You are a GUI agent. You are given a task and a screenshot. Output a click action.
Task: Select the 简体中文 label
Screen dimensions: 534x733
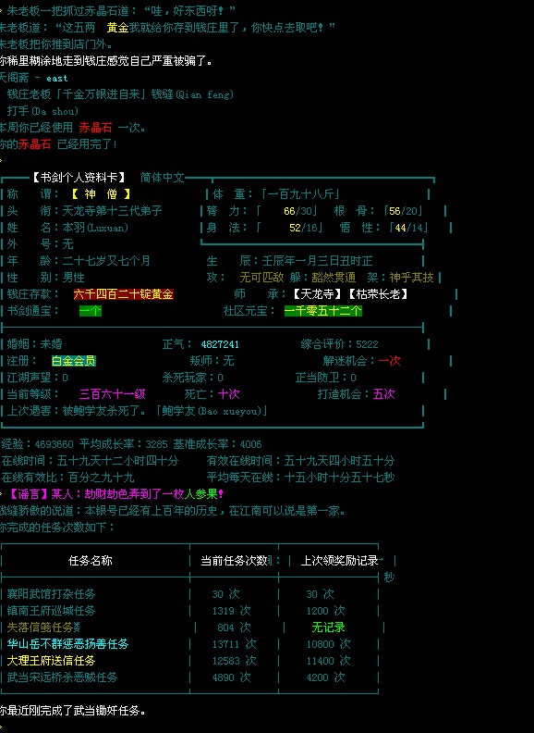(162, 178)
